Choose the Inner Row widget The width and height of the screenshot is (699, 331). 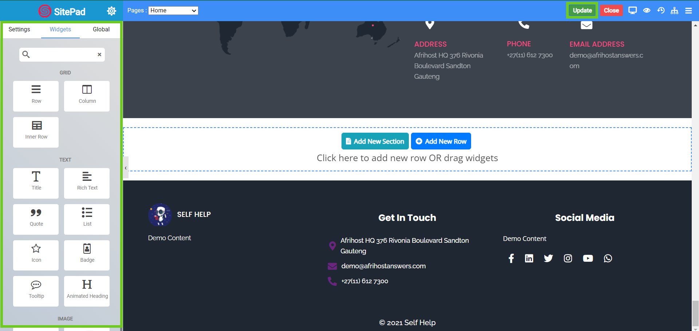click(36, 132)
